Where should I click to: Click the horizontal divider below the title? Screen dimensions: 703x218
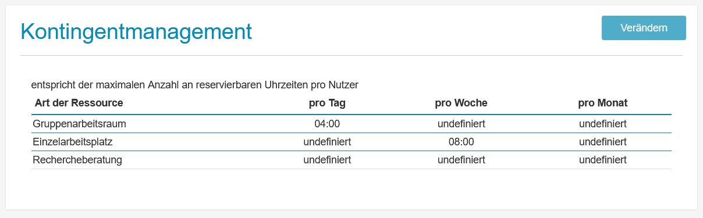click(x=351, y=56)
